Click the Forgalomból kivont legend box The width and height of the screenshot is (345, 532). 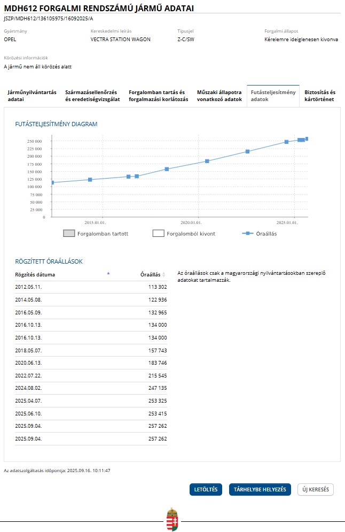[x=158, y=234]
